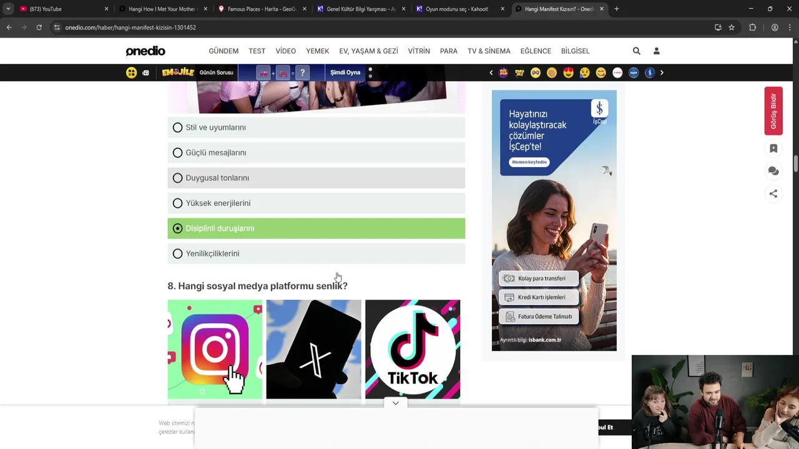The image size is (799, 449).
Task: Select radio option 'Yenilikçiliklerini'
Action: click(316, 254)
